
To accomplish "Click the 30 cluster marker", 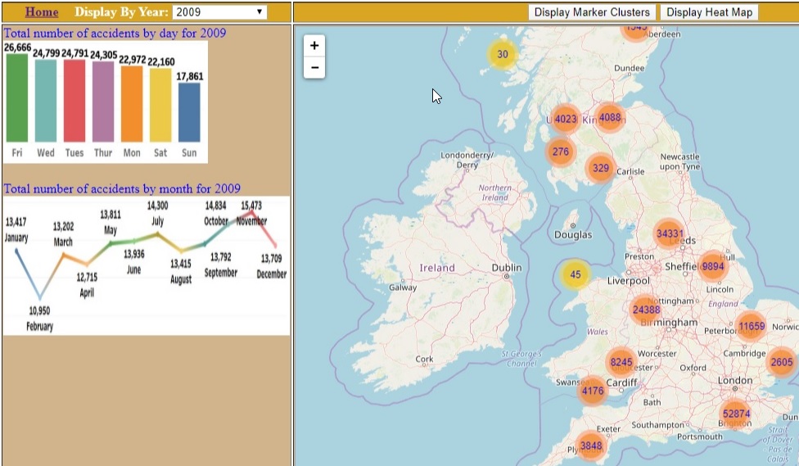I will click(503, 54).
